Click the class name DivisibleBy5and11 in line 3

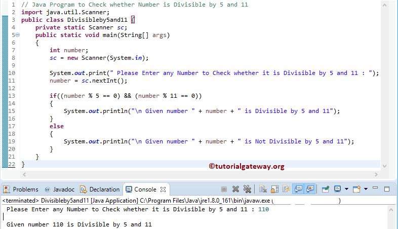click(97, 20)
